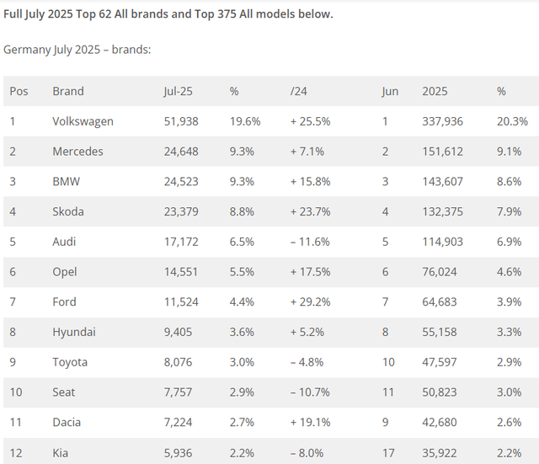Viewport: 539px width, 464px height.
Task: Click the Jun column header
Action: pyautogui.click(x=390, y=91)
